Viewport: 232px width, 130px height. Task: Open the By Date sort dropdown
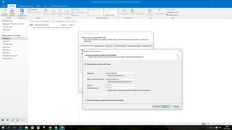coord(64,25)
